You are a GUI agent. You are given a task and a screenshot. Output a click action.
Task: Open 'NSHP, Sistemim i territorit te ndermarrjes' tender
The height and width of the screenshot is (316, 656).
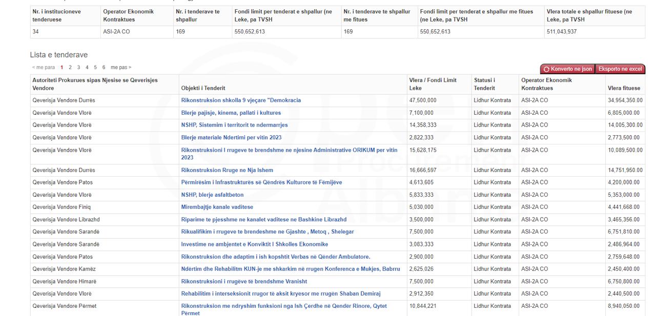(x=234, y=125)
